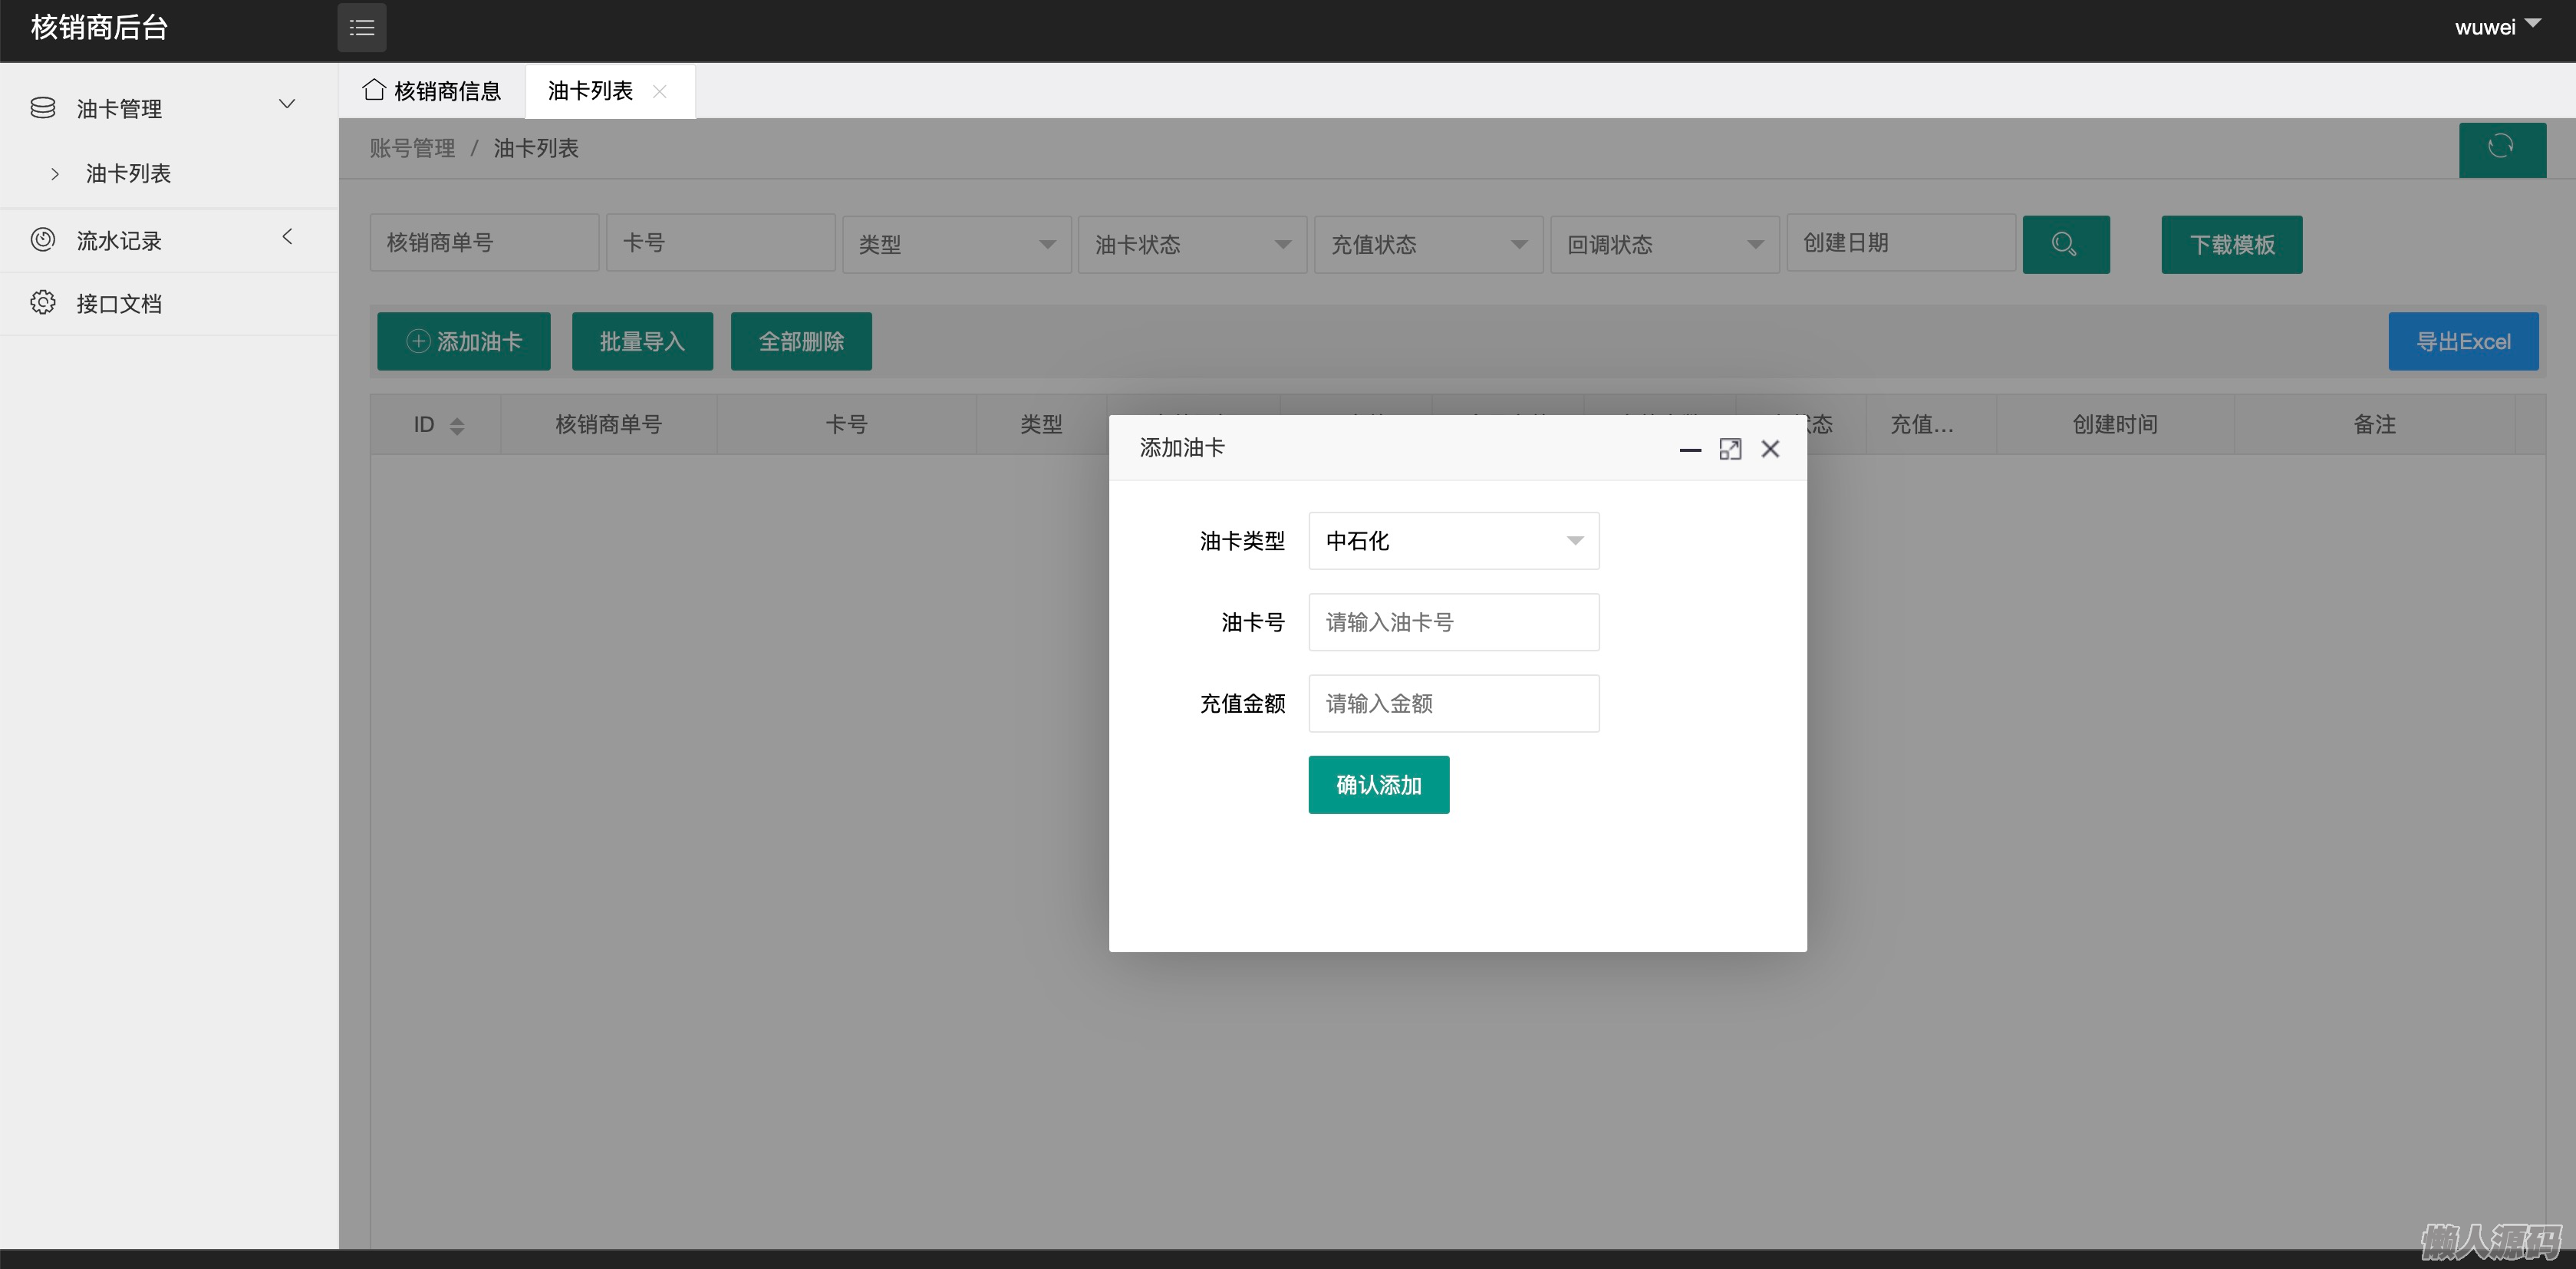Screen dimensions: 2576x1269
Task: Close the 油卡列表 tab with its X
Action: coord(659,91)
